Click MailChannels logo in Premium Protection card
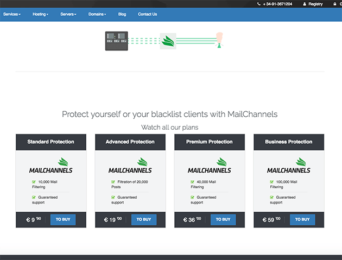 tap(210, 166)
